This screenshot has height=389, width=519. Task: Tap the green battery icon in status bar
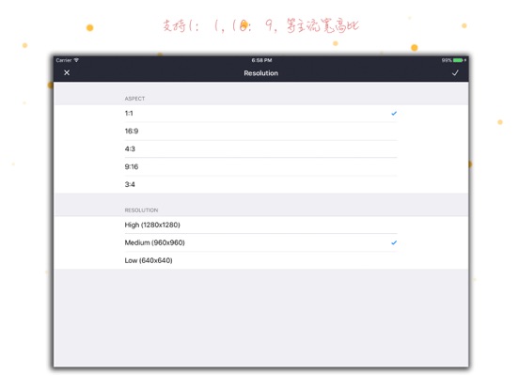458,60
